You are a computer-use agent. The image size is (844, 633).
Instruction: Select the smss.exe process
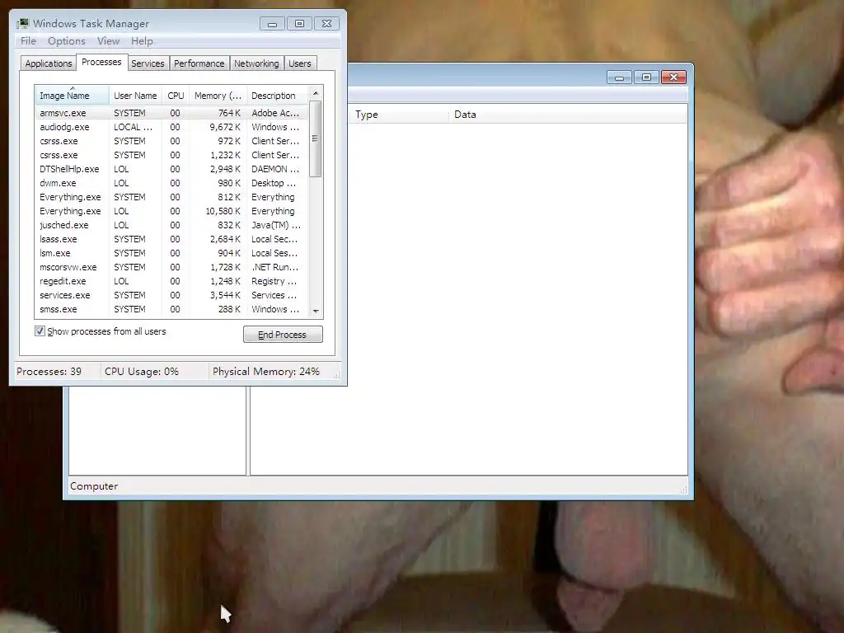(172, 309)
